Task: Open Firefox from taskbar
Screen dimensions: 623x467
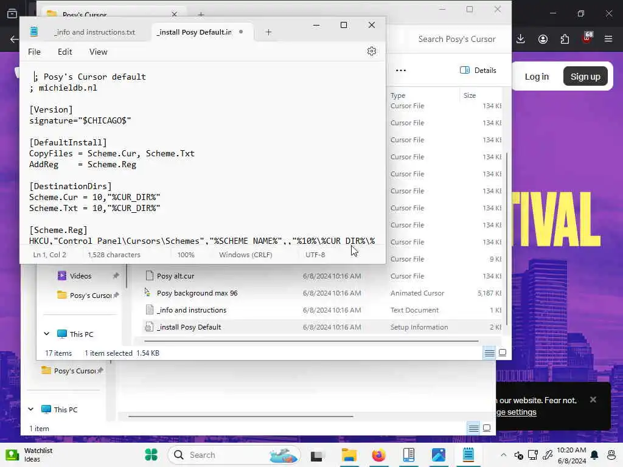Action: 378,455
